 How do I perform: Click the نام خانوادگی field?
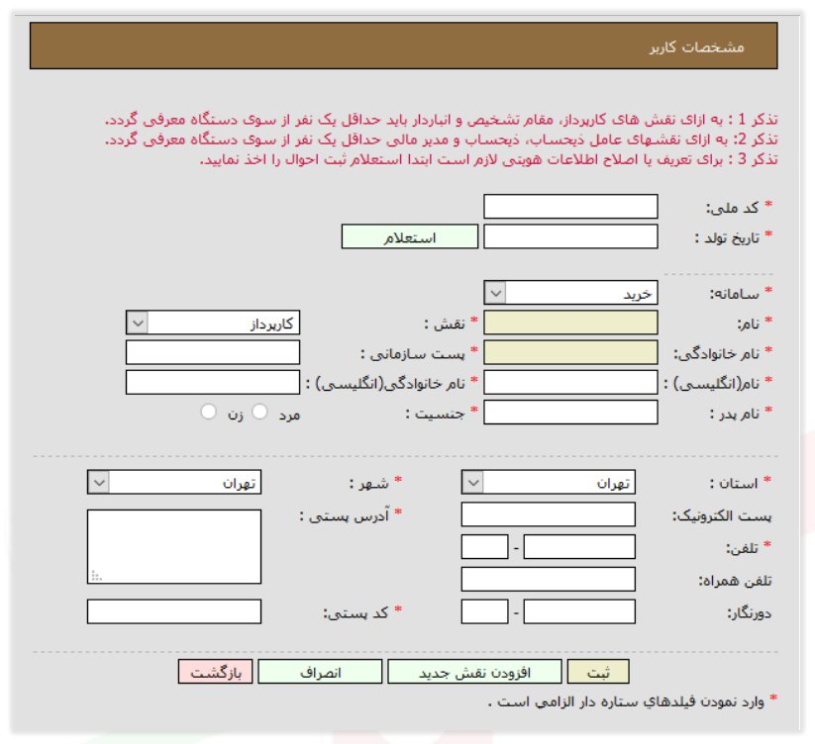(x=570, y=352)
